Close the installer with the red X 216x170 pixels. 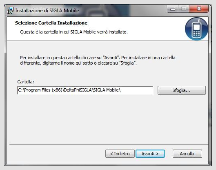(x=199, y=9)
